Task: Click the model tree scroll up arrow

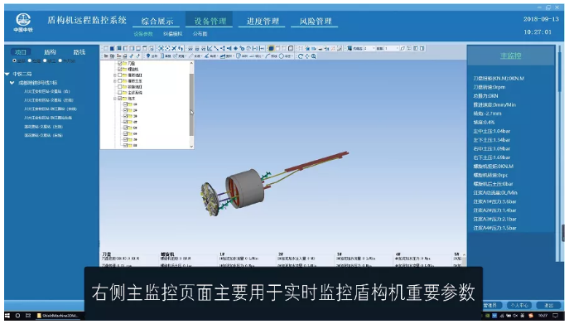Action: tap(191, 64)
